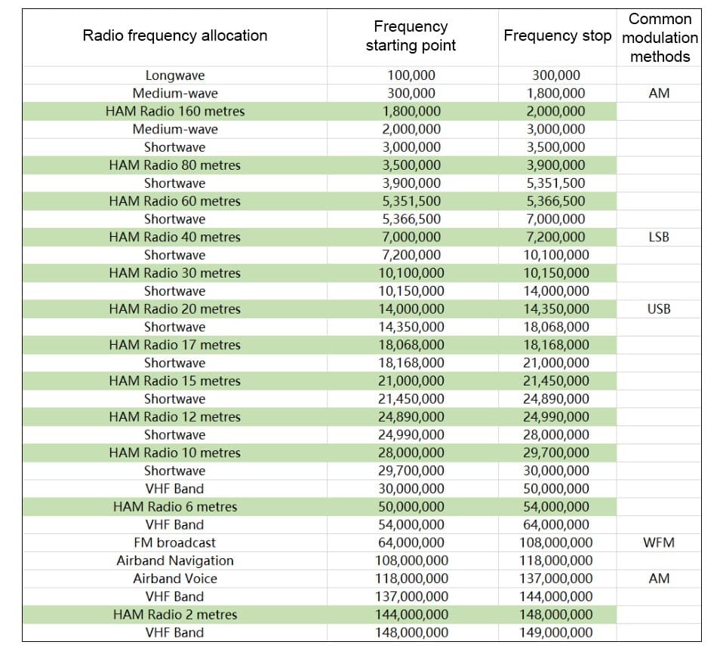
Task: Click the Airband Voice cell
Action: (175, 579)
